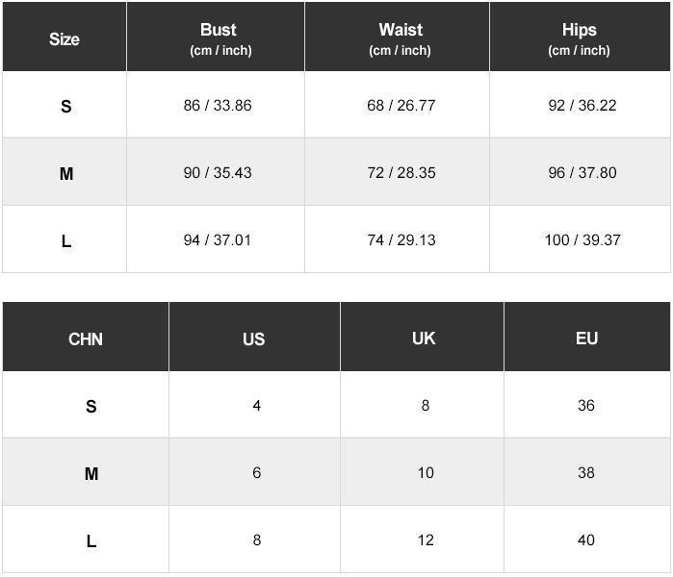Viewport: 673px width, 577px height.
Task: Click the Bust column header
Action: [x=218, y=38]
